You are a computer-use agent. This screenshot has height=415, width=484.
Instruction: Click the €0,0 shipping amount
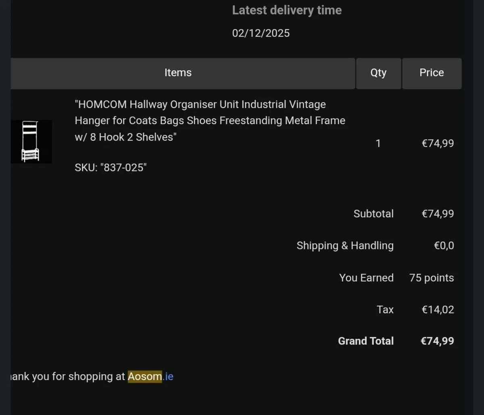point(444,246)
